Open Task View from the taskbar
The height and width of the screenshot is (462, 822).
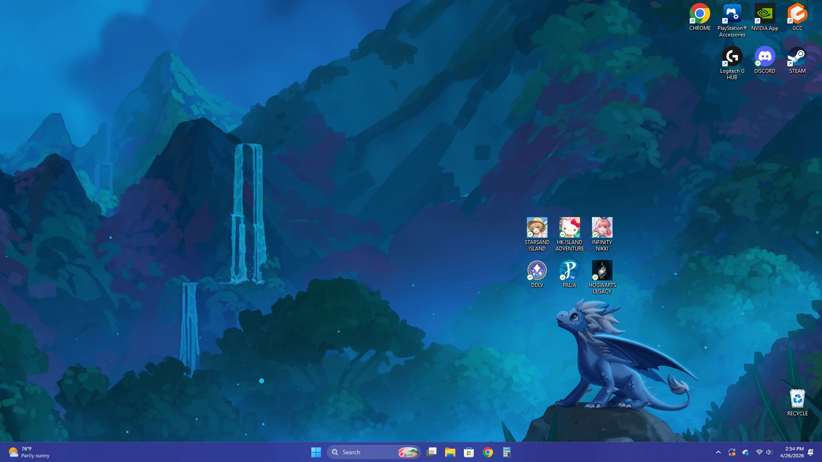[431, 452]
